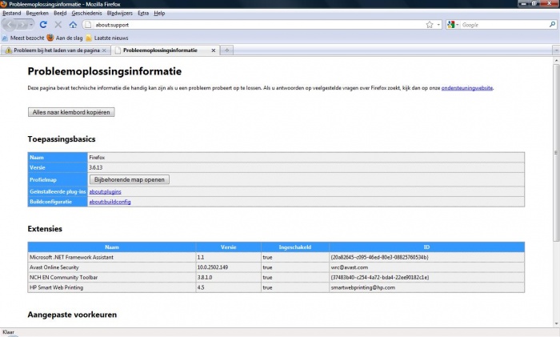Select version 10.0.2502.149 cell
Image resolution: width=560 pixels, height=337 pixels.
pos(229,267)
